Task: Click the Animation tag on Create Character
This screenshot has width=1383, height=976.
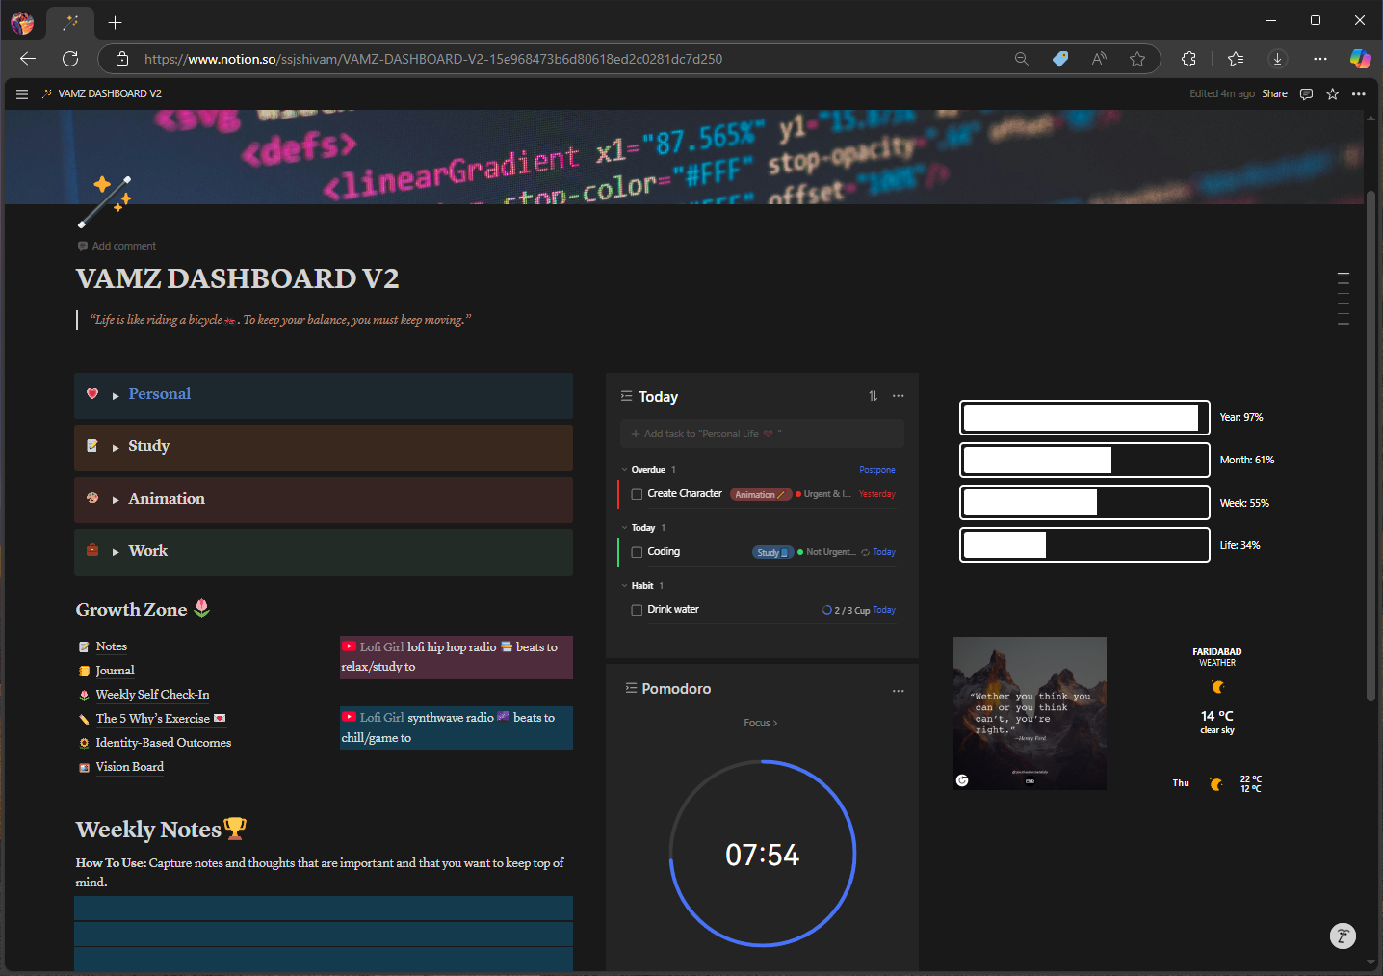Action: click(760, 494)
